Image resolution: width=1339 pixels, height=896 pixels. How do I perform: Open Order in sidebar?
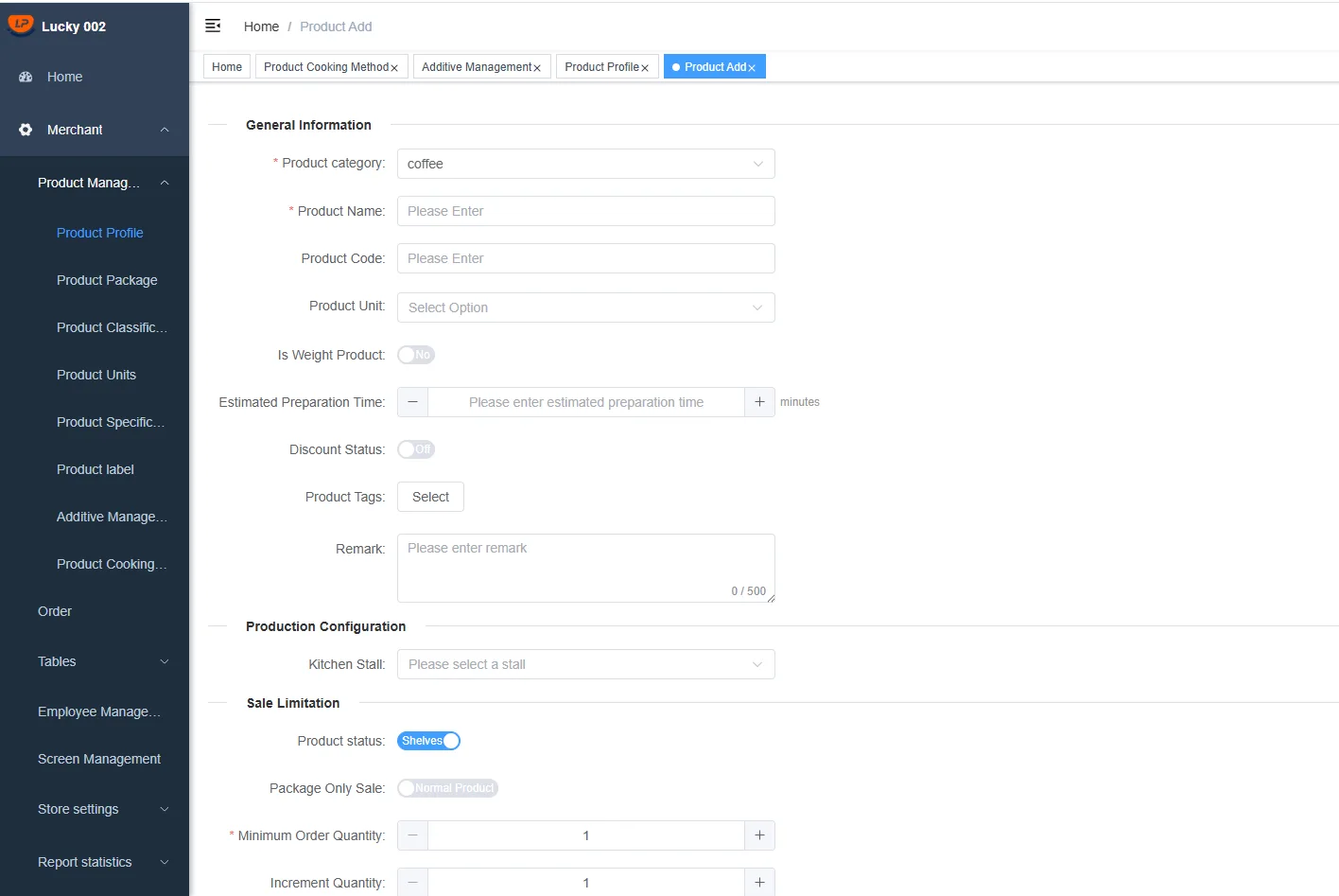coord(55,611)
